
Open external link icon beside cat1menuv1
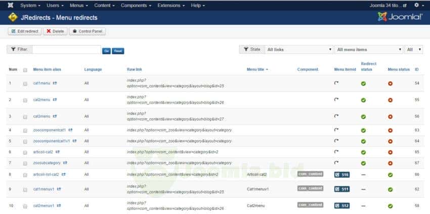59,189
